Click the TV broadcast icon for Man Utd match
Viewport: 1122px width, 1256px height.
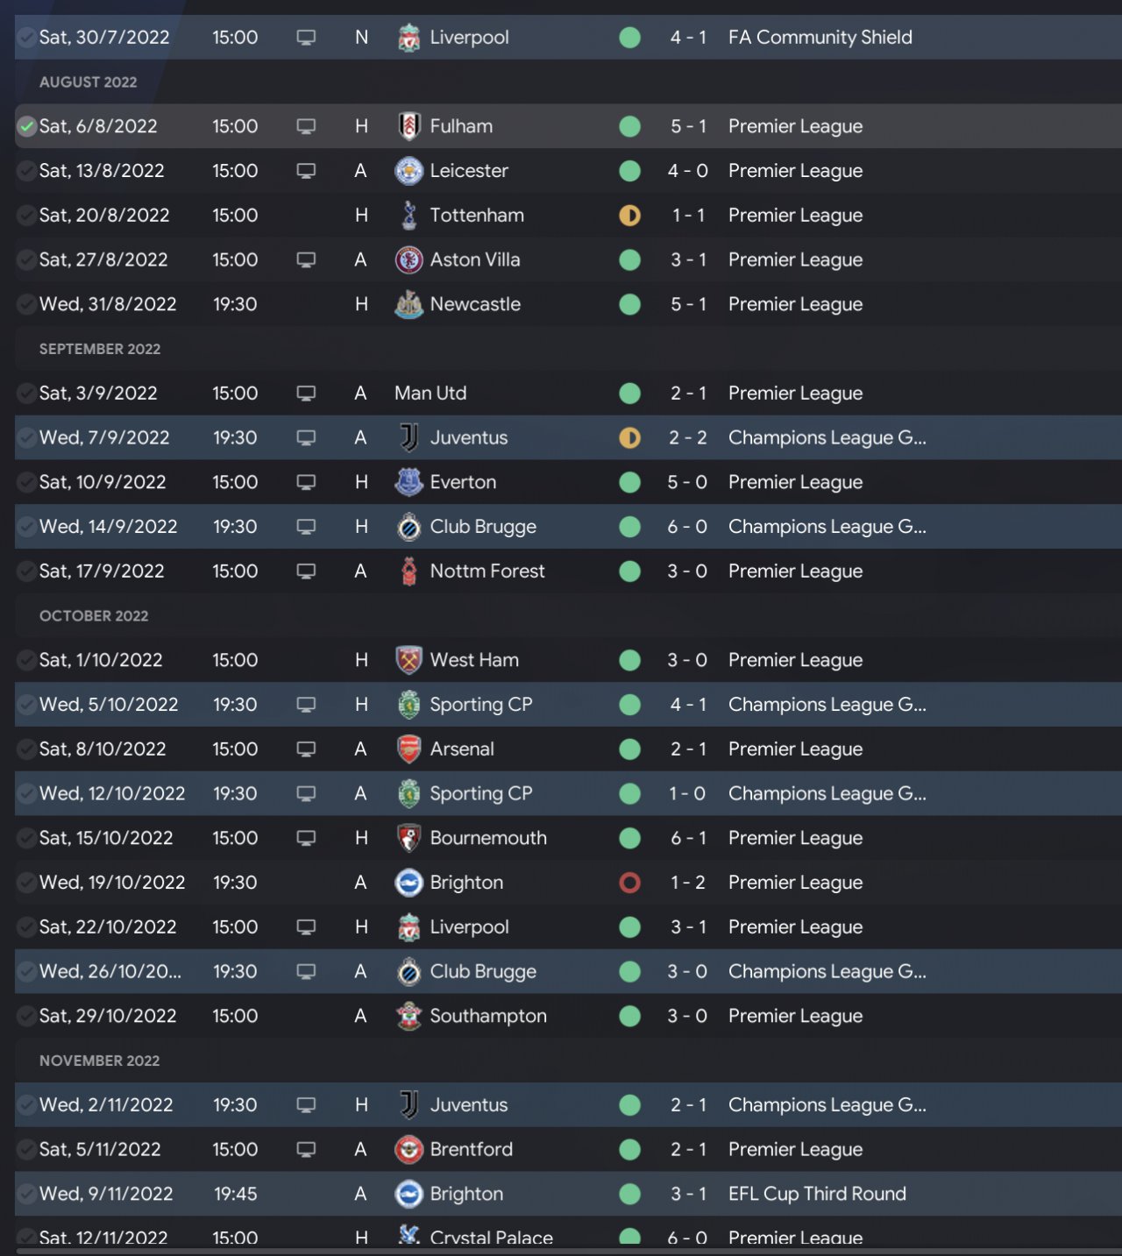(x=306, y=394)
